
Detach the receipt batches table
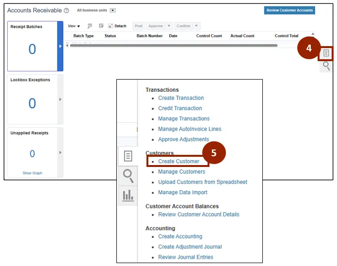(117, 26)
